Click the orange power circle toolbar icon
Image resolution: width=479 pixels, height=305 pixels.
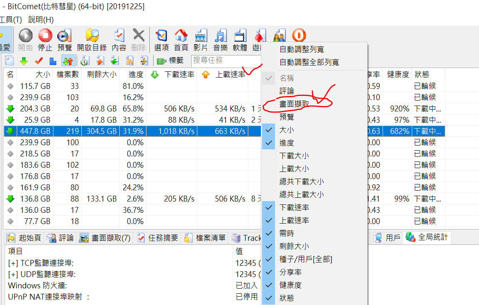(x=299, y=35)
